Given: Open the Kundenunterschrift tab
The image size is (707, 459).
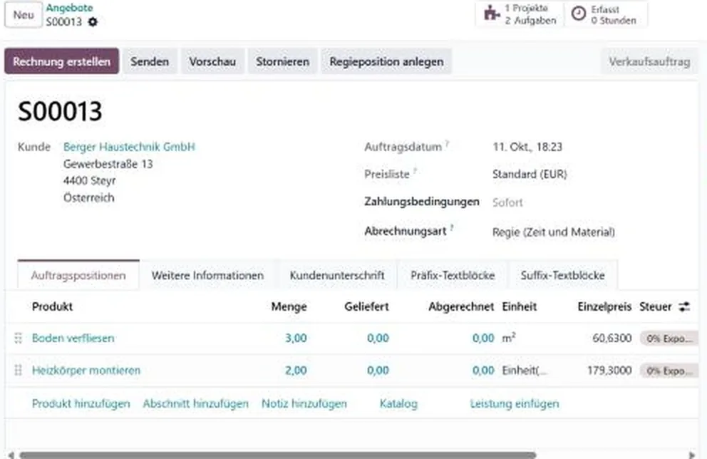Looking at the screenshot, I should coord(337,275).
